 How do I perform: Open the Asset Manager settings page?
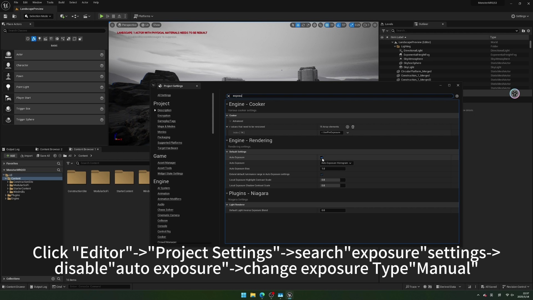pyautogui.click(x=167, y=163)
